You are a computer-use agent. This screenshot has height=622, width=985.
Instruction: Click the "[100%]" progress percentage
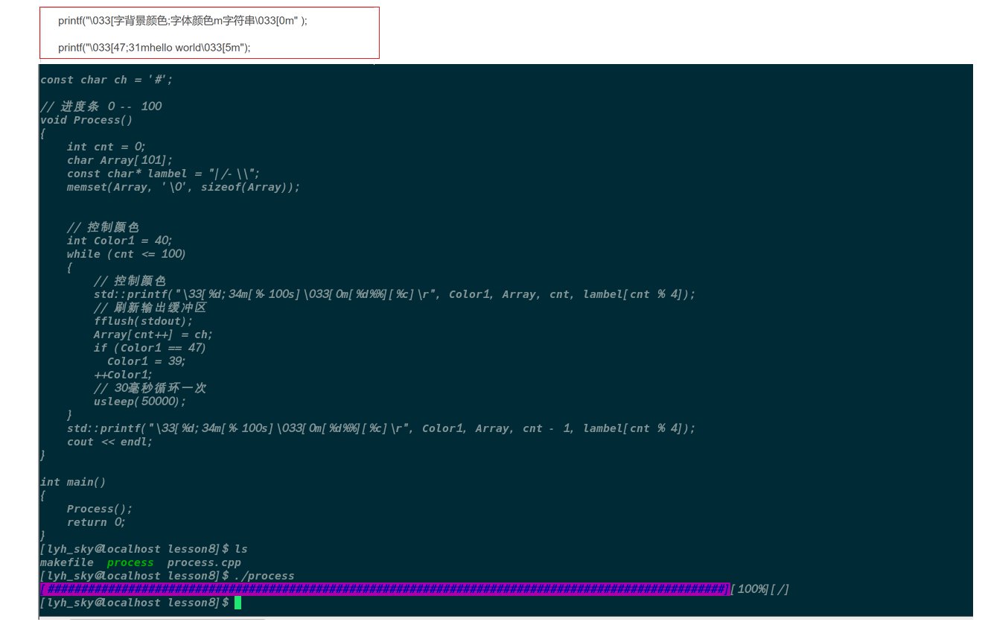(749, 589)
